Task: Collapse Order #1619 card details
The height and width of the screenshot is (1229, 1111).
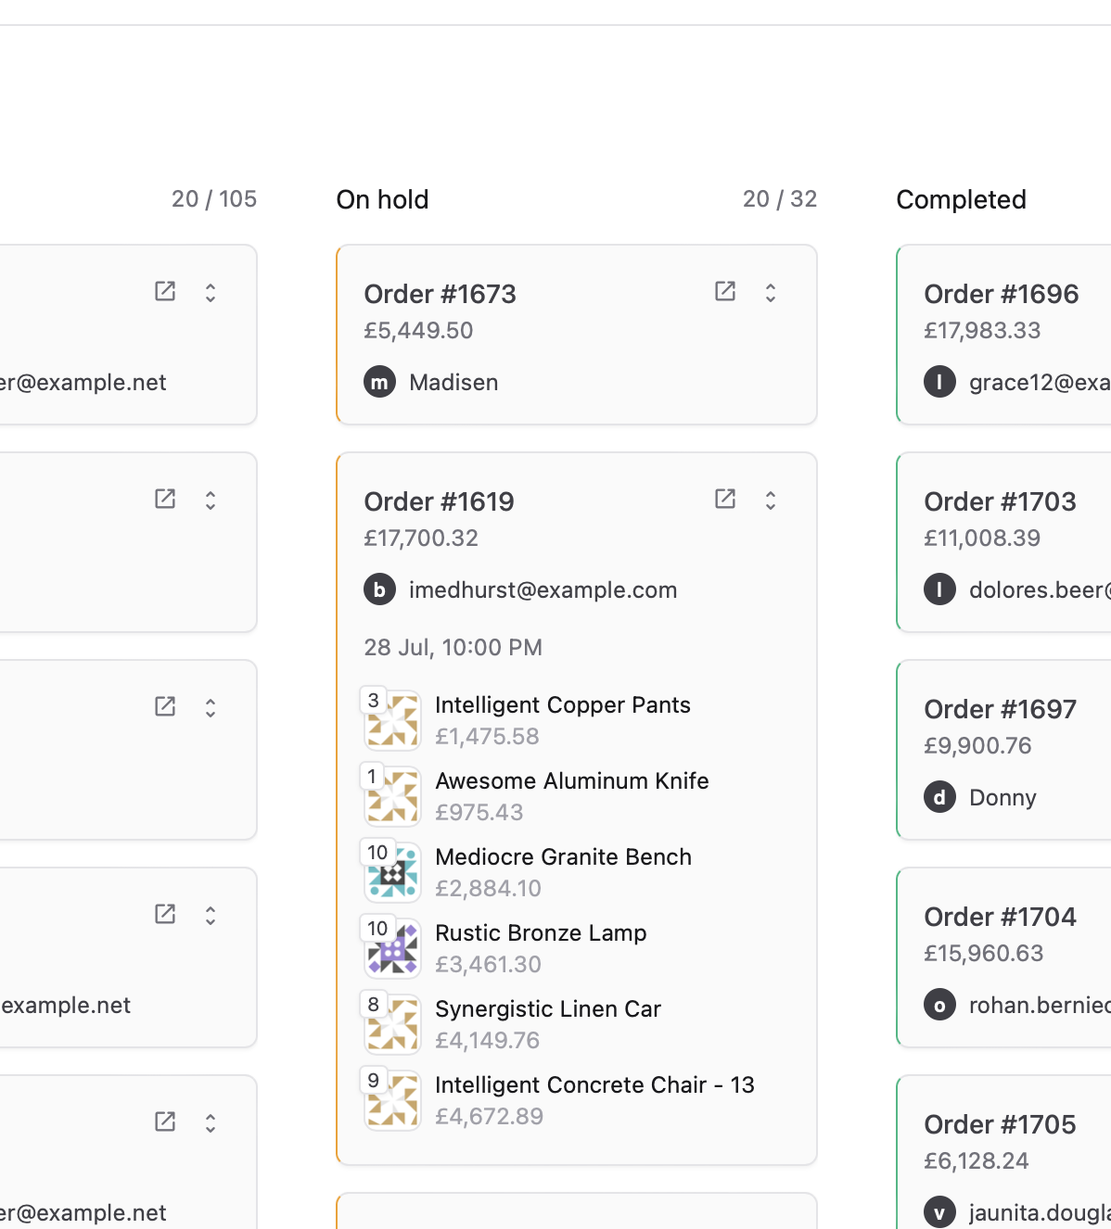Action: (x=771, y=500)
